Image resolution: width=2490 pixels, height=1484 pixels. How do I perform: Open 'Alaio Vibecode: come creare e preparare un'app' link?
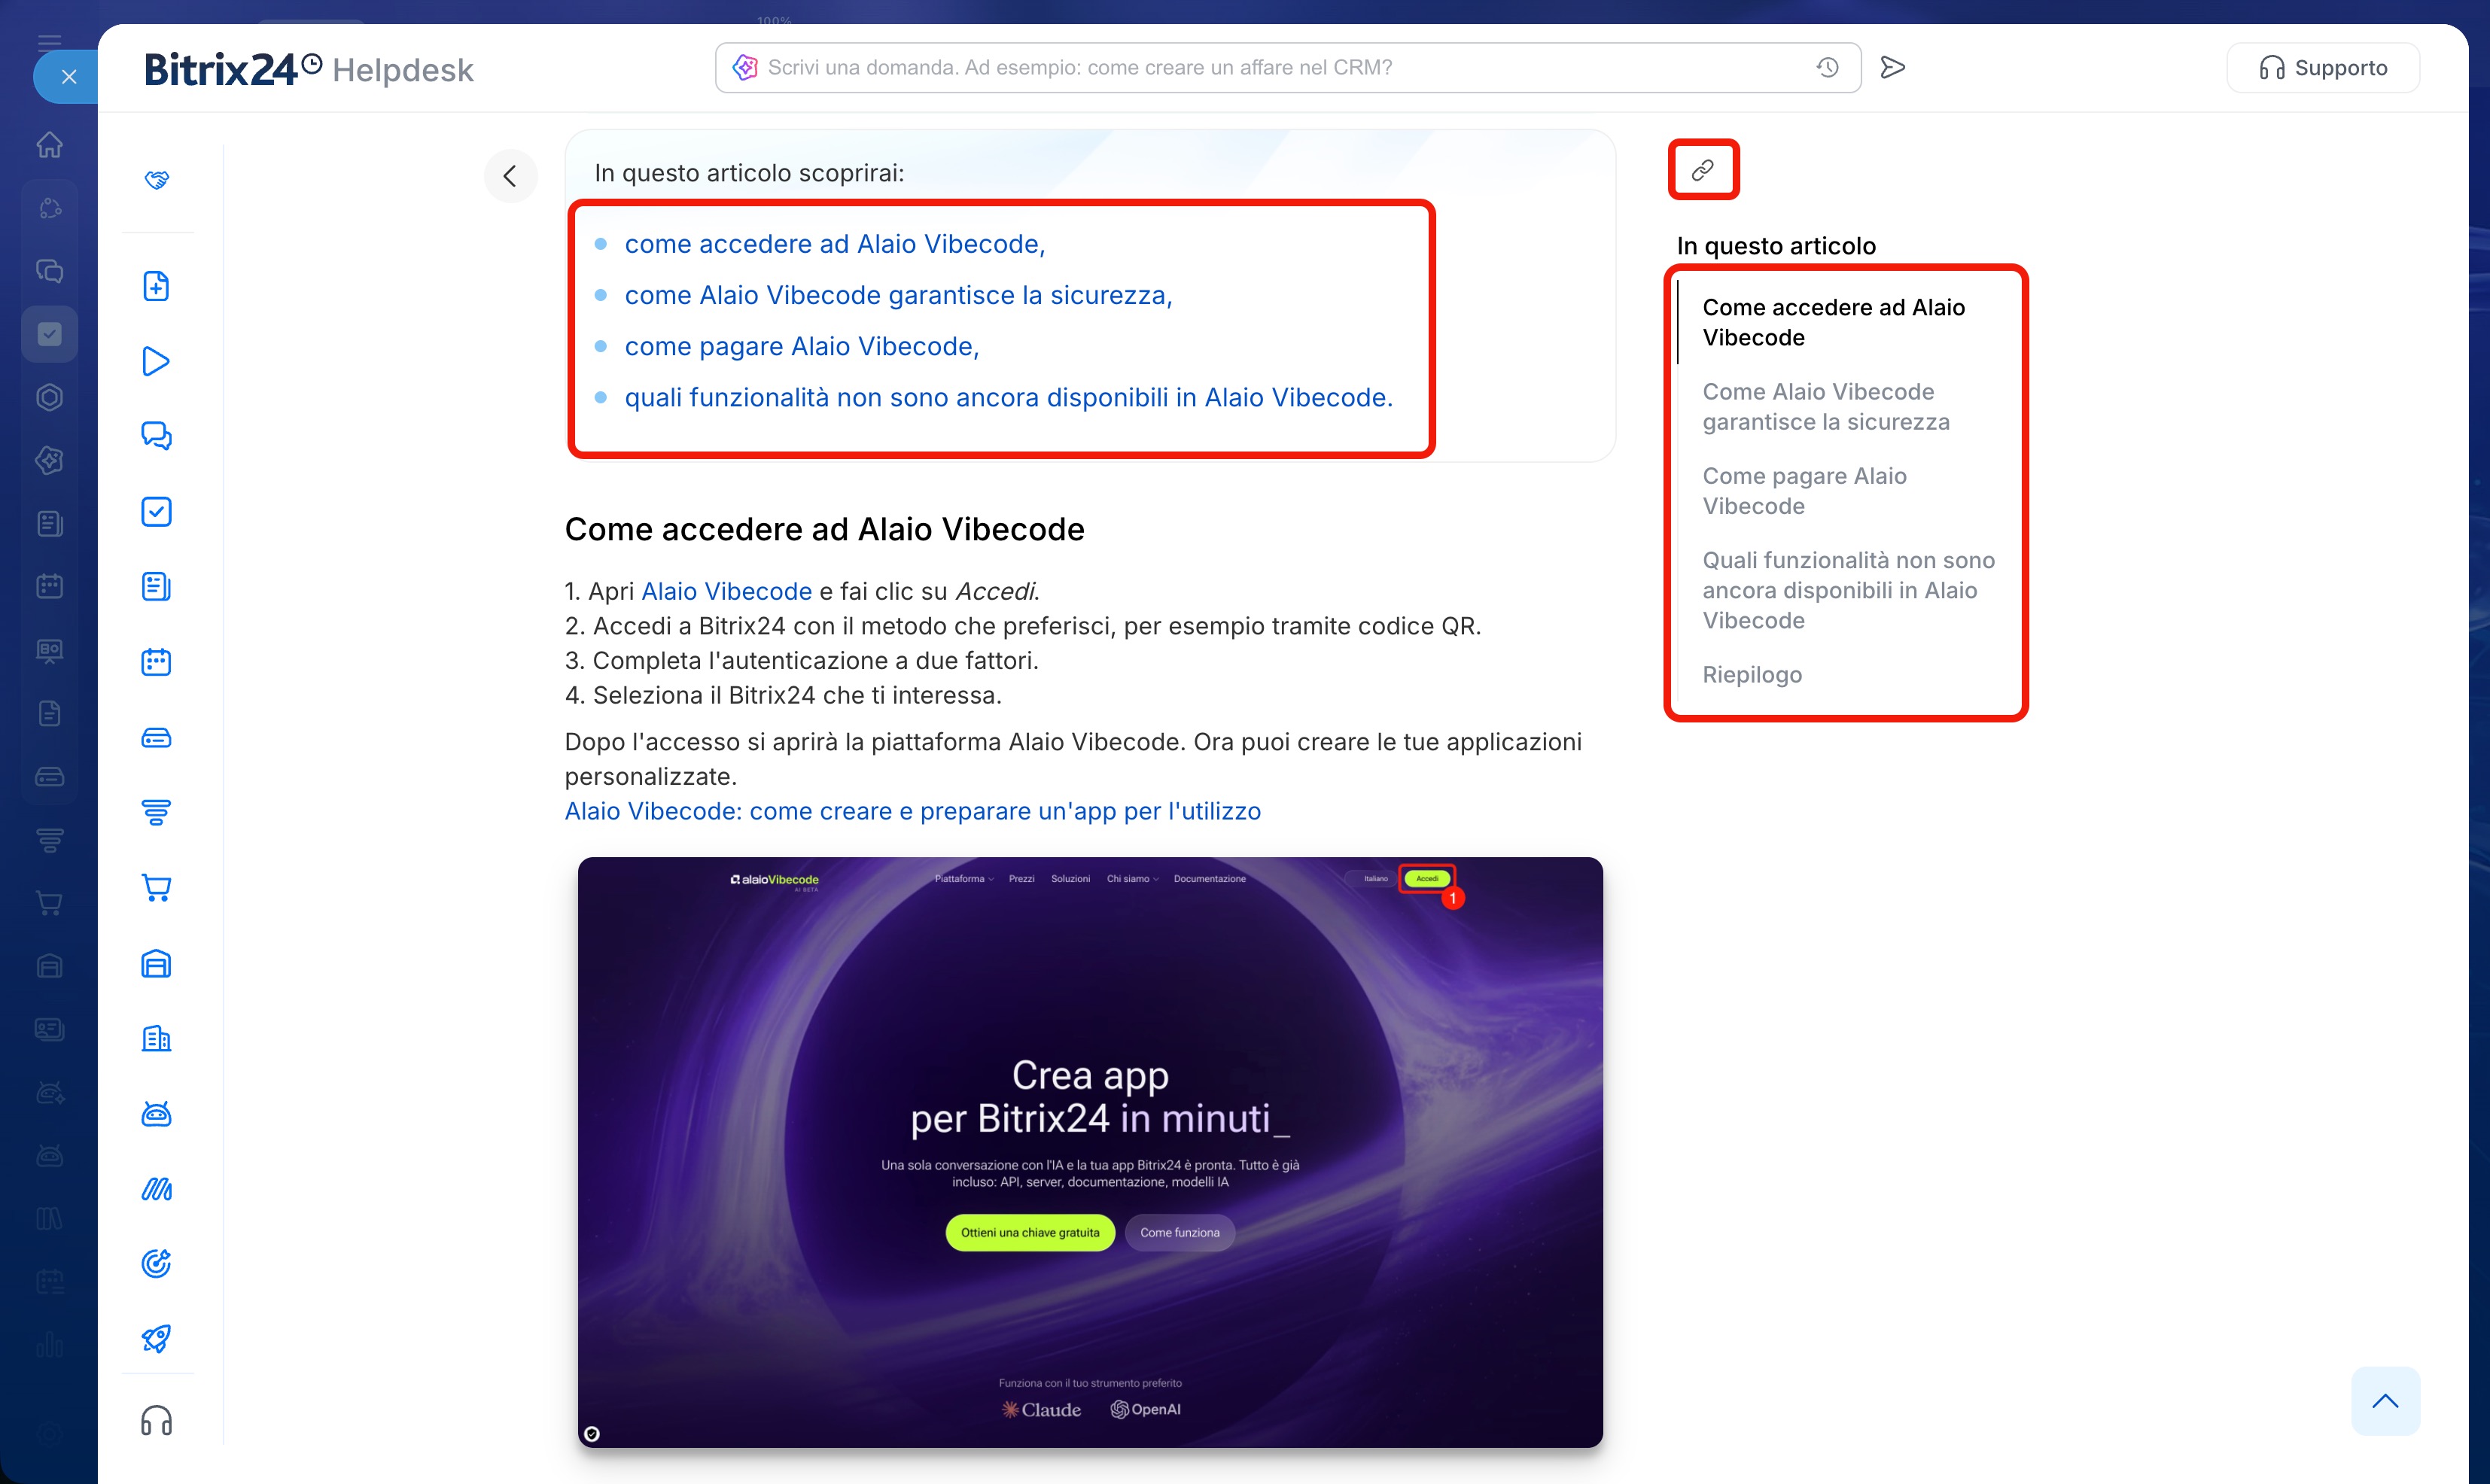(912, 811)
